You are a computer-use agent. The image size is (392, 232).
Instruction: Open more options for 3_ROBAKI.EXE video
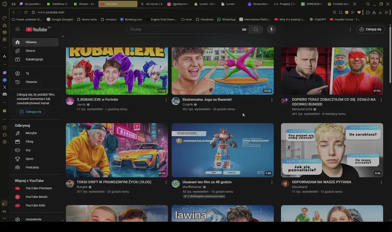click(x=166, y=100)
